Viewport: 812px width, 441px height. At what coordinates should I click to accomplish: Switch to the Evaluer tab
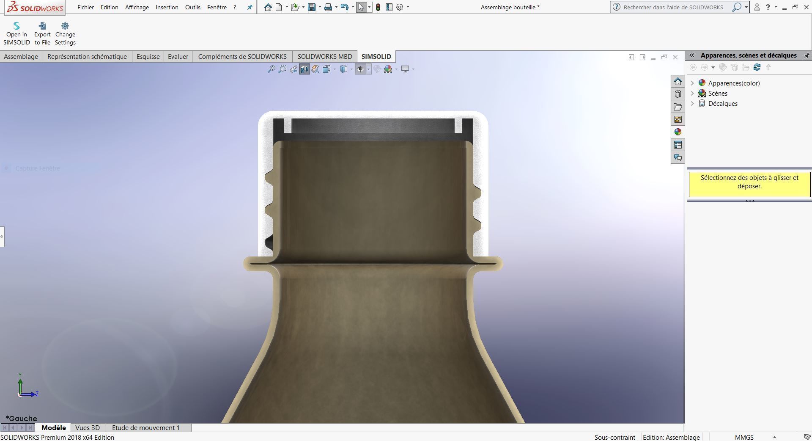pos(178,56)
